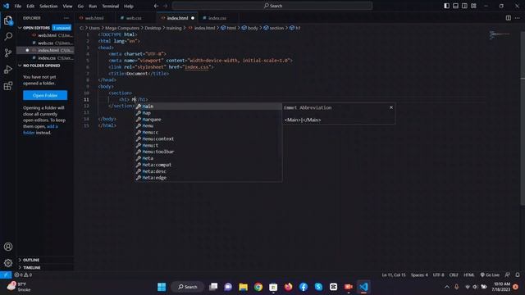Open the Extensions view
Viewport: 525px width, 295px height.
[x=8, y=86]
